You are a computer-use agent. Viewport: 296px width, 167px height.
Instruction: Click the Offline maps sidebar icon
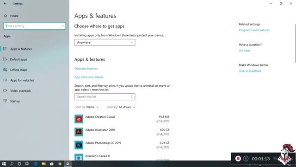pyautogui.click(x=5, y=70)
